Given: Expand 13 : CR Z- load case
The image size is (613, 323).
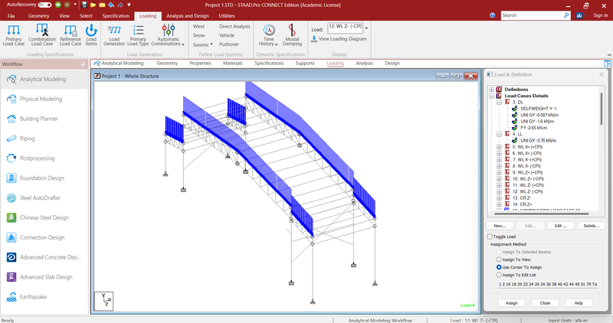Looking at the screenshot, I should point(500,198).
